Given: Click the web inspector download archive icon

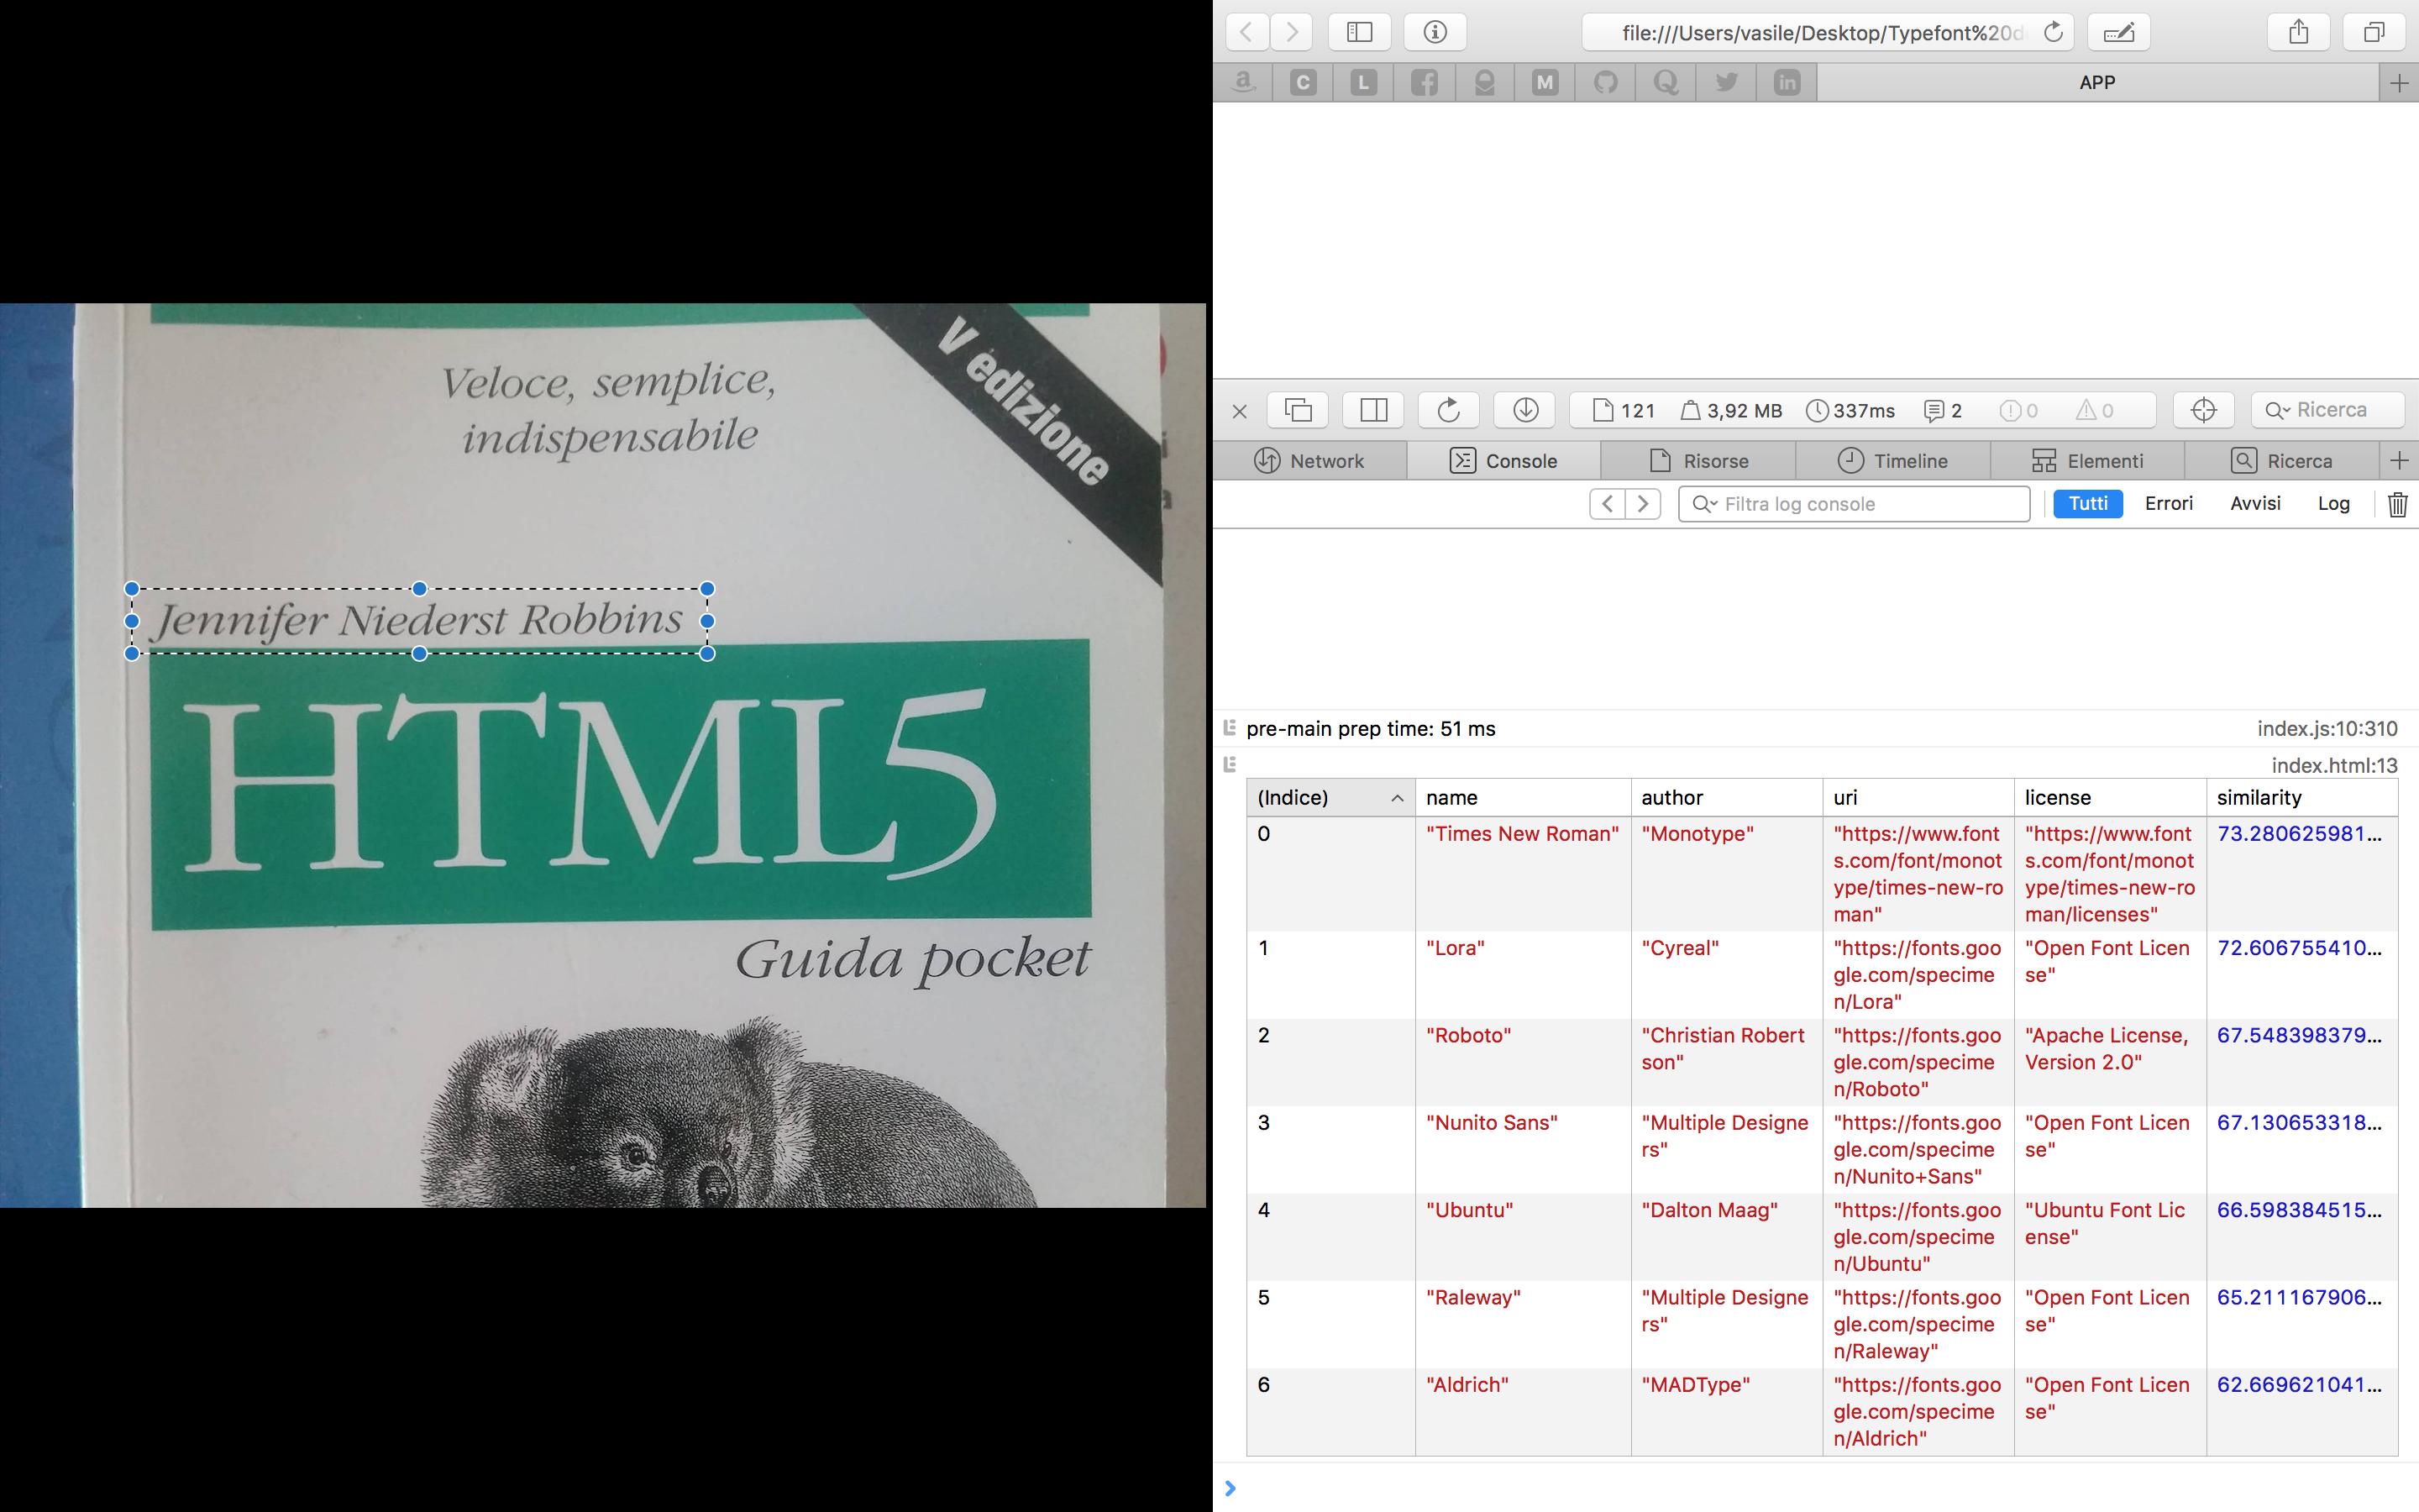Looking at the screenshot, I should 1524,410.
